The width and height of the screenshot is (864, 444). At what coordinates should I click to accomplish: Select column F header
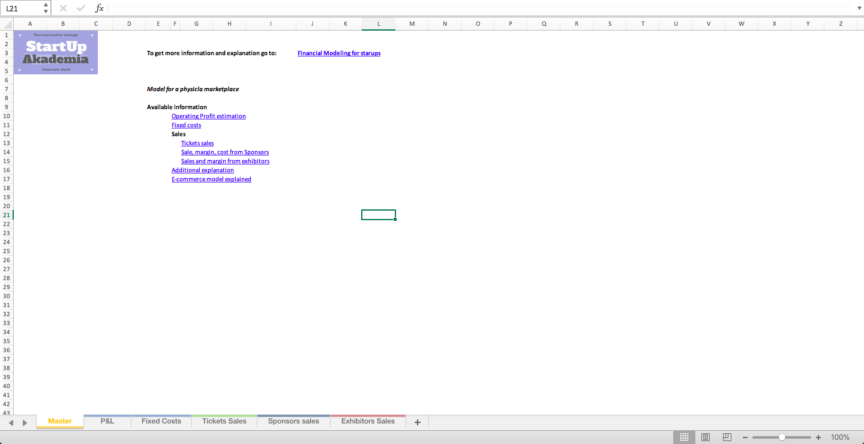pyautogui.click(x=175, y=24)
